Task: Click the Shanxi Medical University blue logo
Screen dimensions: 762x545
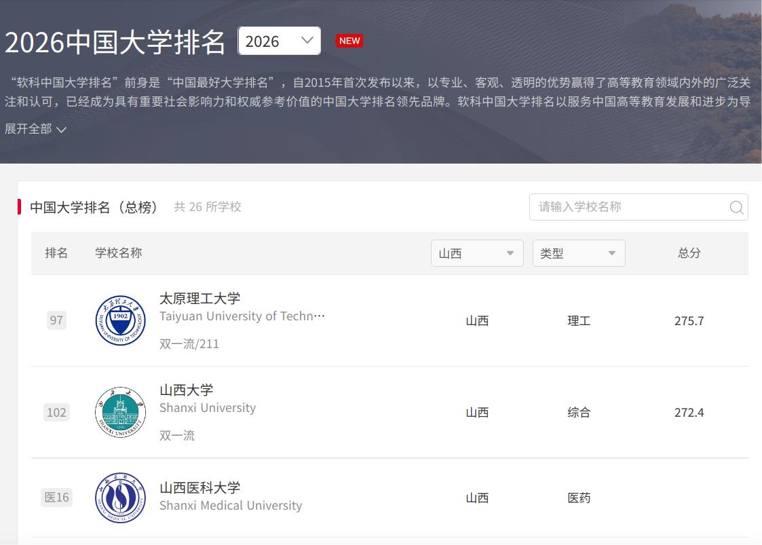Action: [x=120, y=497]
